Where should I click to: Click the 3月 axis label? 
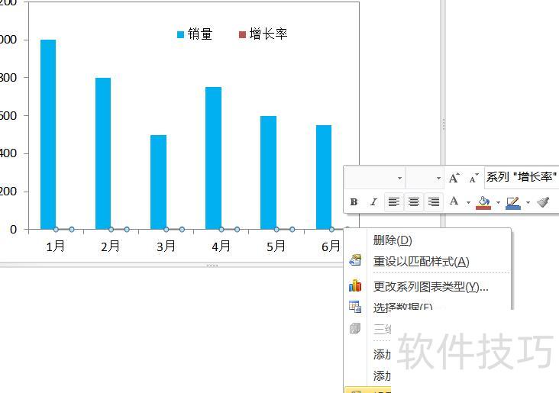pyautogui.click(x=166, y=246)
